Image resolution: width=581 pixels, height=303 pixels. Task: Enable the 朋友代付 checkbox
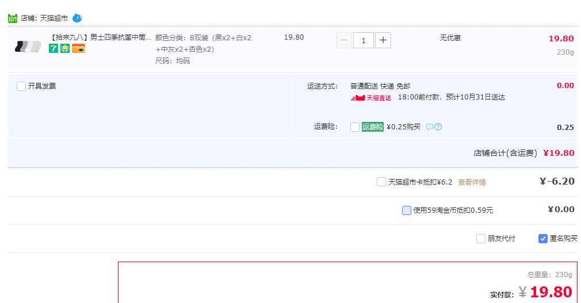[480, 239]
